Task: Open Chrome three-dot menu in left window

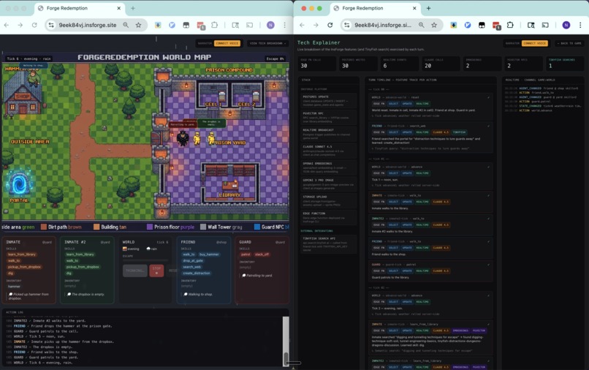Action: 284,25
